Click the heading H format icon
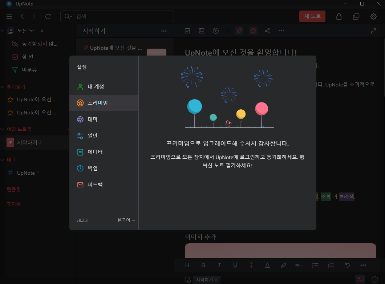The image size is (385, 284). click(x=187, y=265)
